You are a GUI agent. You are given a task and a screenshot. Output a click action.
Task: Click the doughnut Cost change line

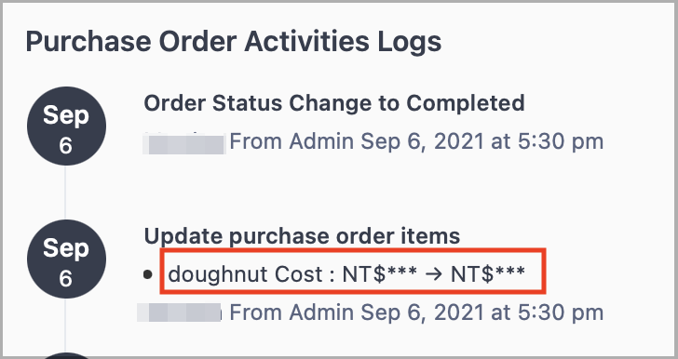click(x=346, y=274)
